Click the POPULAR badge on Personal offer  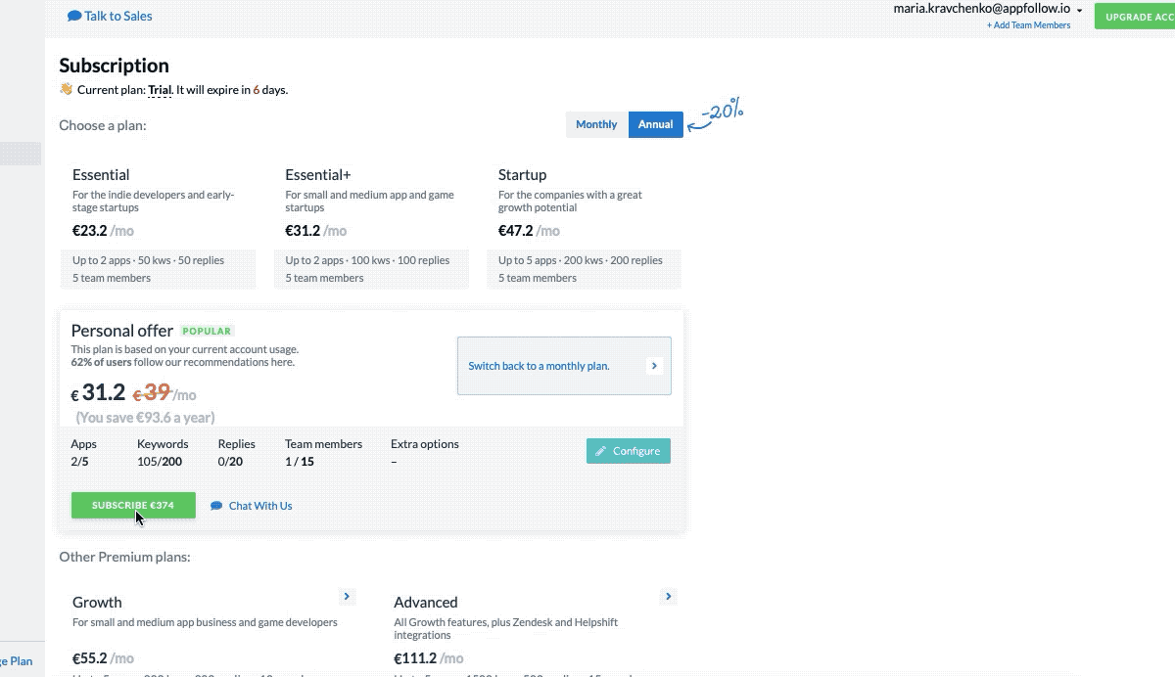coord(206,331)
